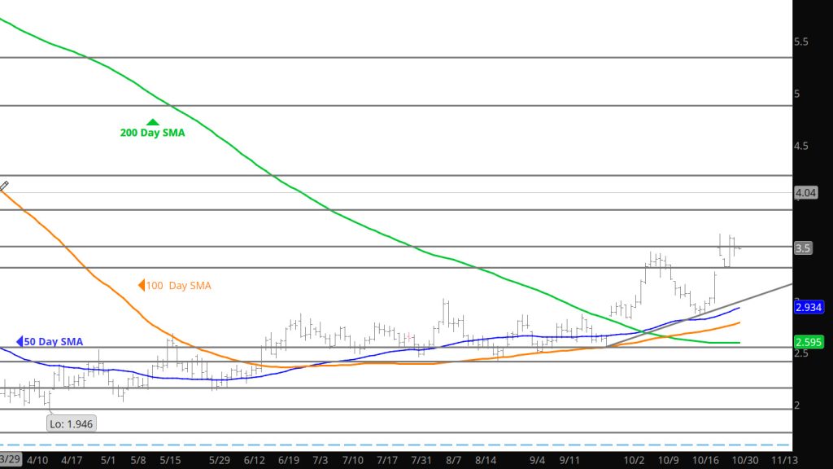
Task: Click the 4.5 price axis label
Action: 802,147
